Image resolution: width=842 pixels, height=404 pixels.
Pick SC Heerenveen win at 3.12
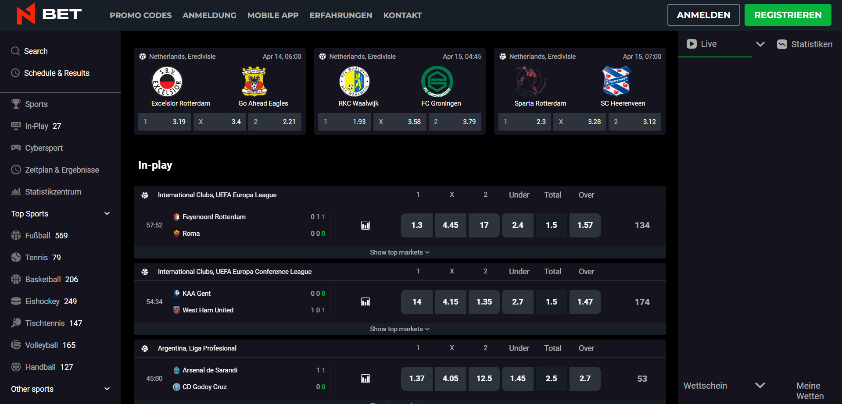(x=635, y=122)
